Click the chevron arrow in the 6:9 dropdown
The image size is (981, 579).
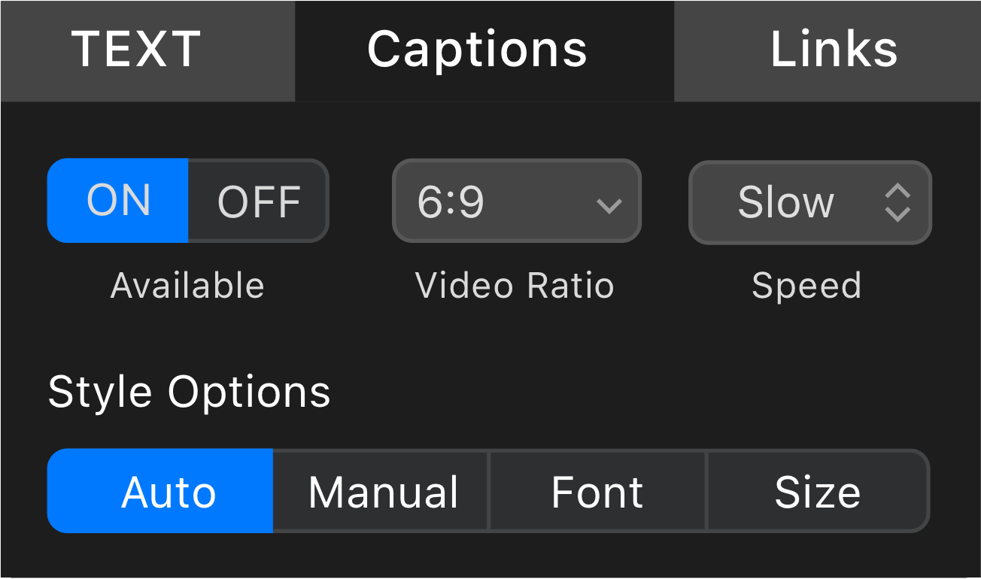pyautogui.click(x=608, y=205)
